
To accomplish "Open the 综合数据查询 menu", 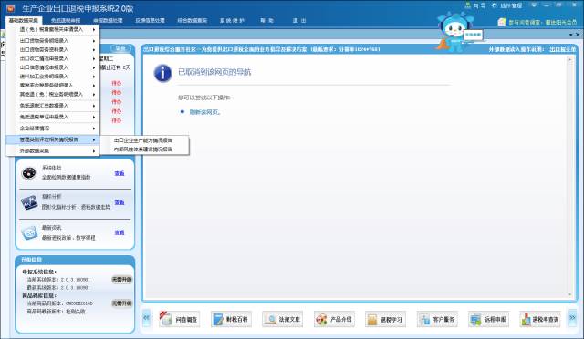I will 193,20.
